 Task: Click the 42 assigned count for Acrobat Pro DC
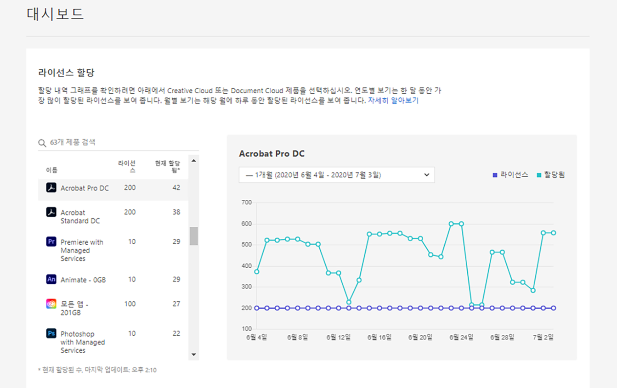(x=176, y=188)
